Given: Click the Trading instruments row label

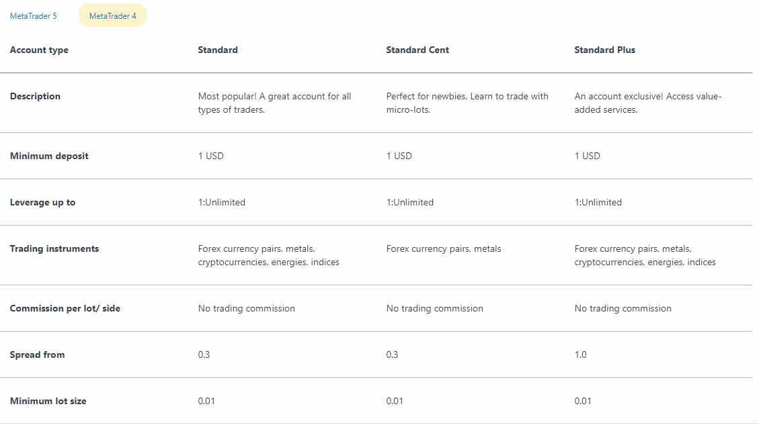Looking at the screenshot, I should pos(54,248).
